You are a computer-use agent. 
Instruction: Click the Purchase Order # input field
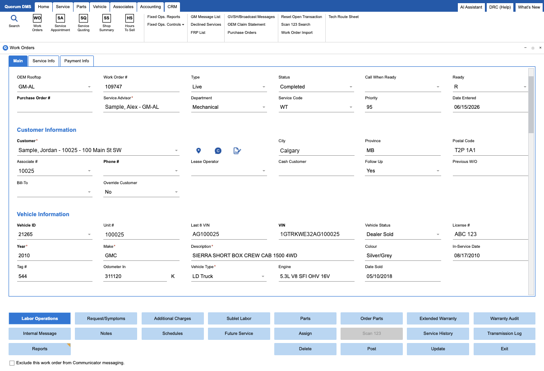55,107
